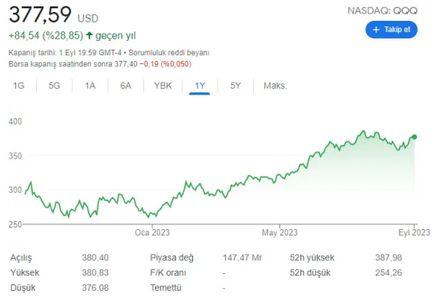This screenshot has width=446, height=298.
Task: Click the Takip et follow button
Action: [x=391, y=30]
